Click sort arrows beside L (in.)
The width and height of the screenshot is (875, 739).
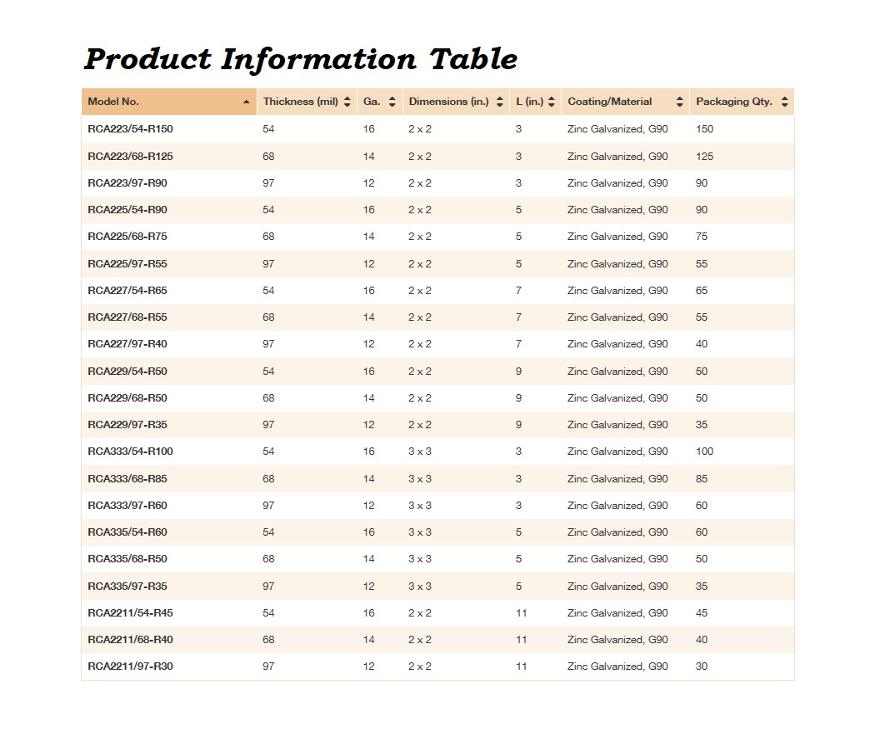(x=552, y=102)
